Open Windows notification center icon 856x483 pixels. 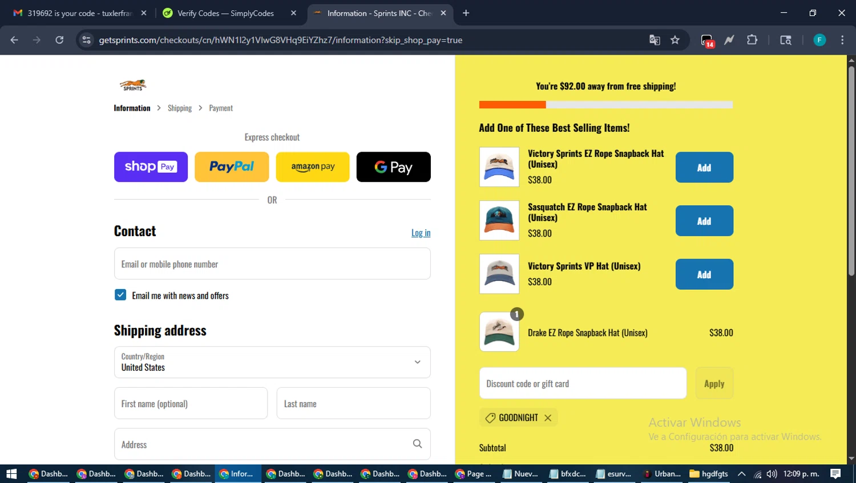pos(835,474)
